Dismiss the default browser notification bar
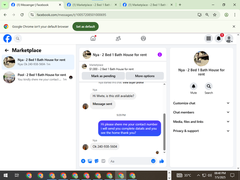240x180 pixels. tap(234, 26)
